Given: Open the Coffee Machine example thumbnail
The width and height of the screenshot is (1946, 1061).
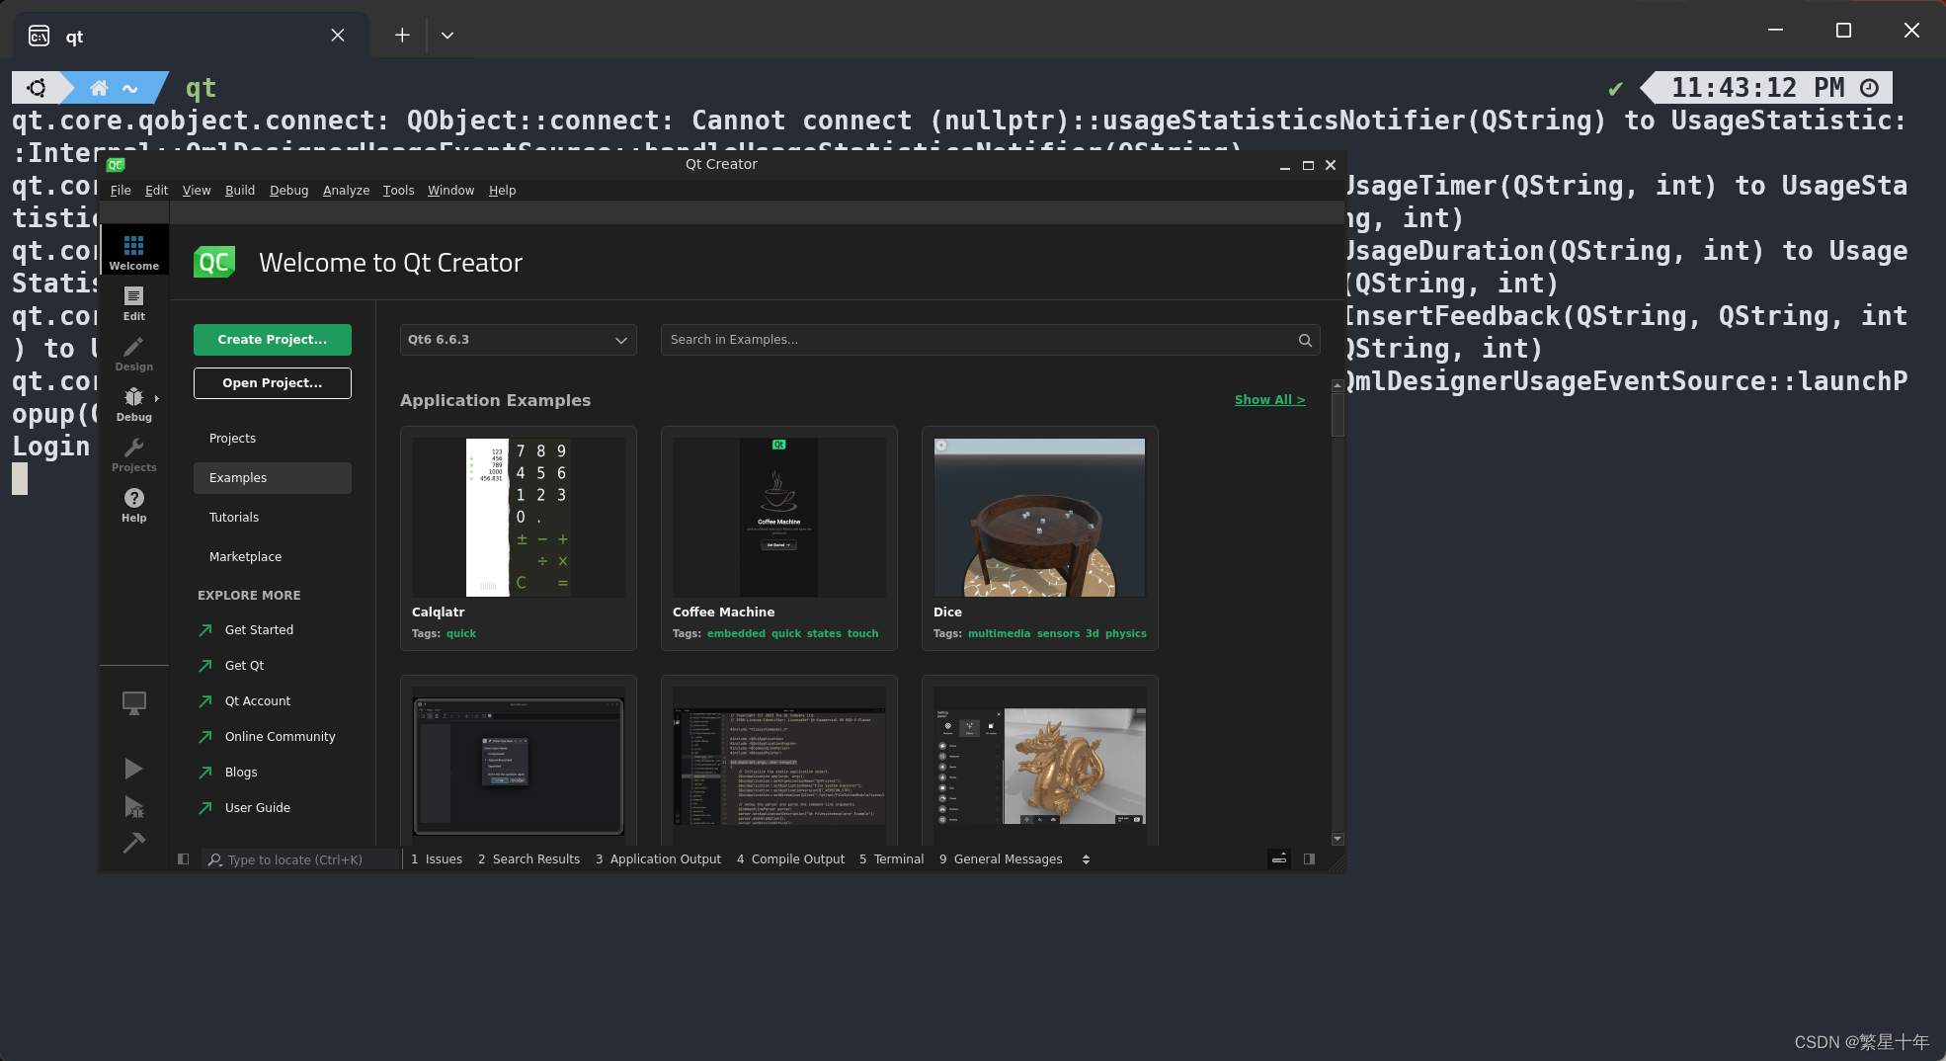Looking at the screenshot, I should pos(779,518).
